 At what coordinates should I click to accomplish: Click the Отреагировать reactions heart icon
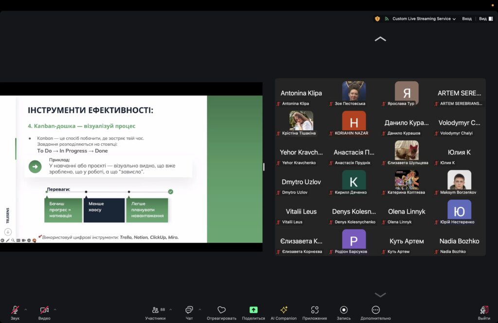coord(221,310)
